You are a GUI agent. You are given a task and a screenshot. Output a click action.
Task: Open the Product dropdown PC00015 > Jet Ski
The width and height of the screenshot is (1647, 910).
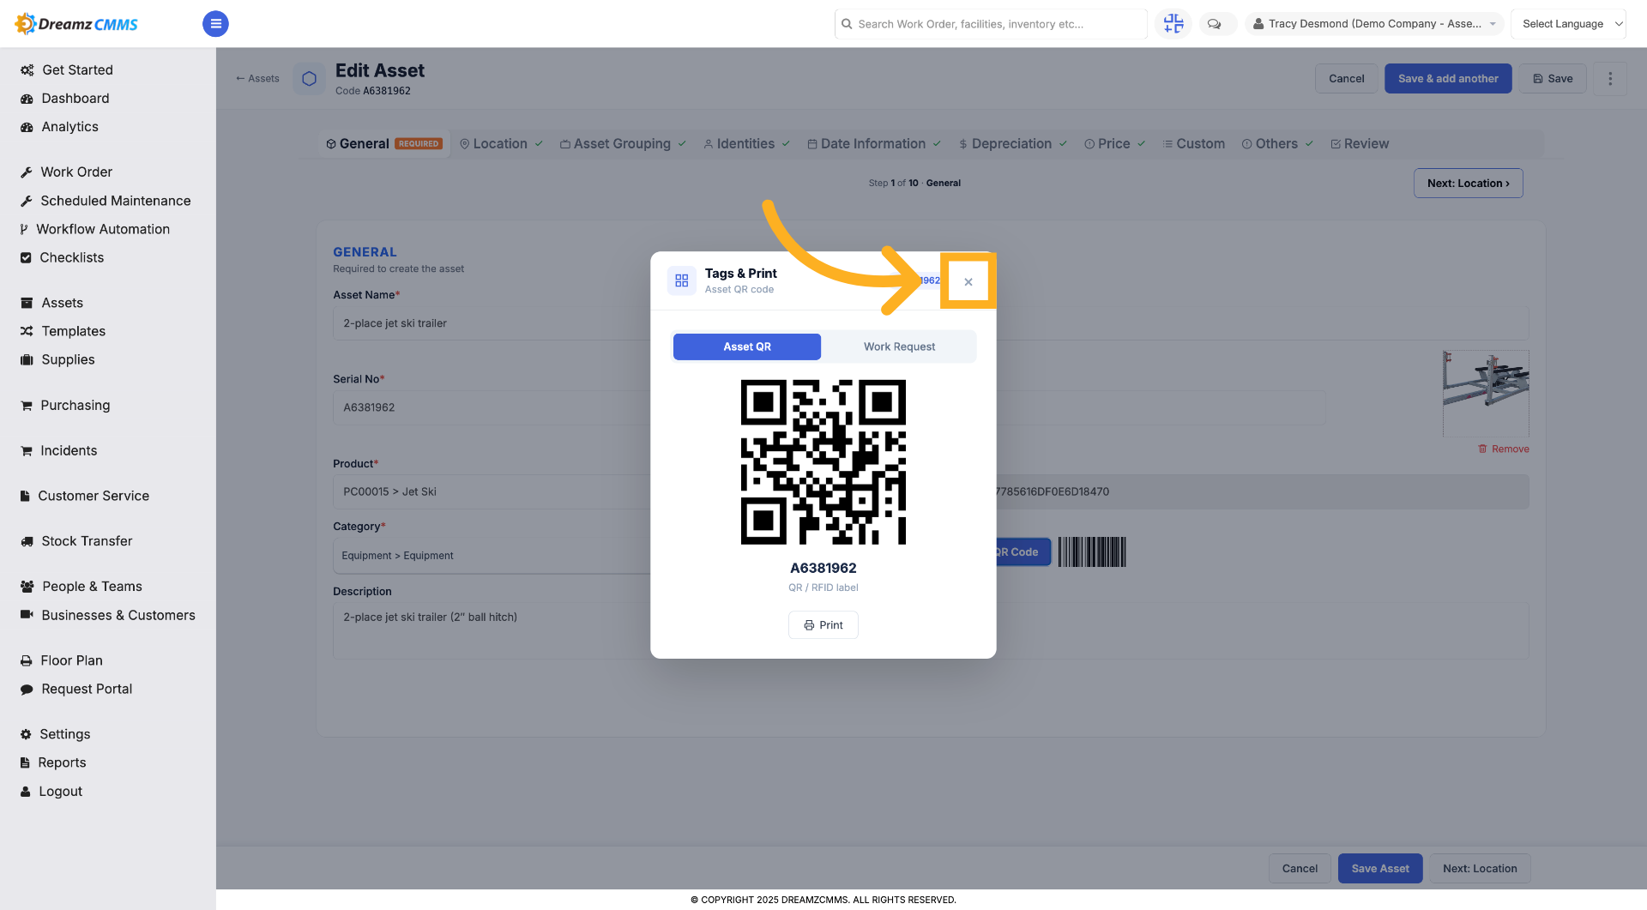pyautogui.click(x=492, y=491)
